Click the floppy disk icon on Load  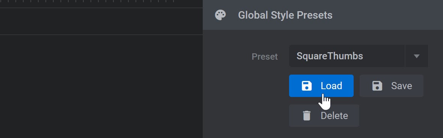click(307, 86)
